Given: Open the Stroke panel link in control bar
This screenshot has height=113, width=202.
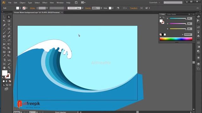Looking at the screenshot, I should (x=33, y=8).
